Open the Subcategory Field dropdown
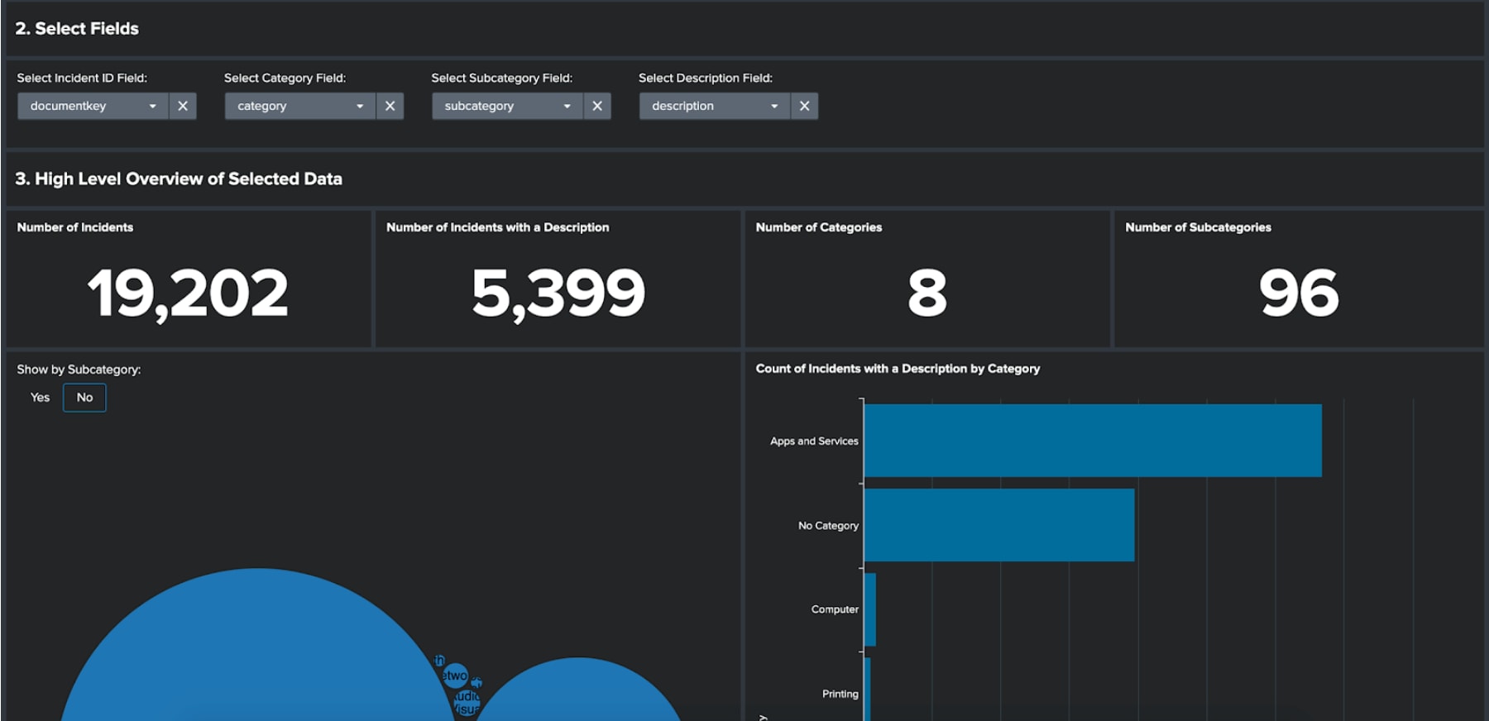 (x=507, y=106)
